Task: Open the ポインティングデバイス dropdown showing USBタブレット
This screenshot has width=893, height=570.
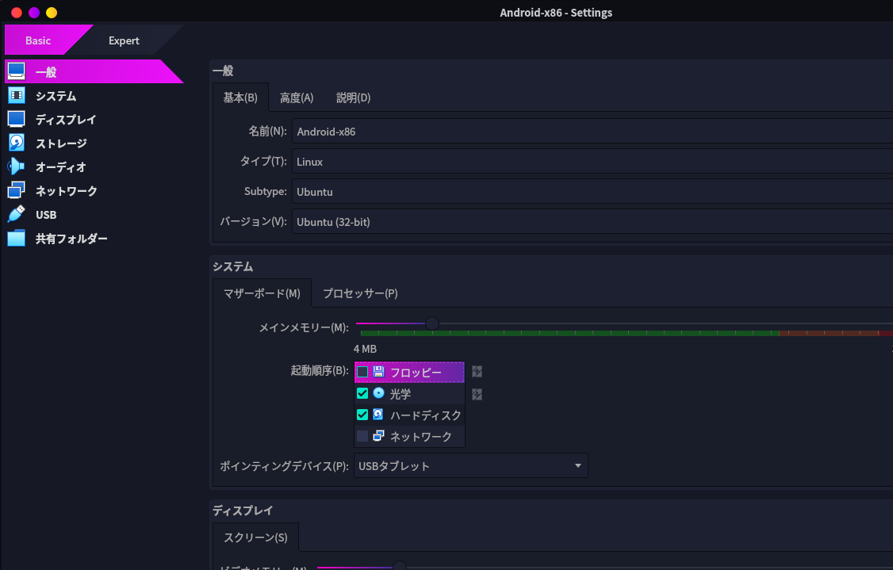Action: pos(471,466)
